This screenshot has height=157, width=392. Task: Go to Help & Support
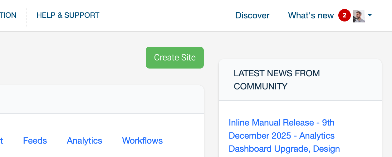coord(68,15)
